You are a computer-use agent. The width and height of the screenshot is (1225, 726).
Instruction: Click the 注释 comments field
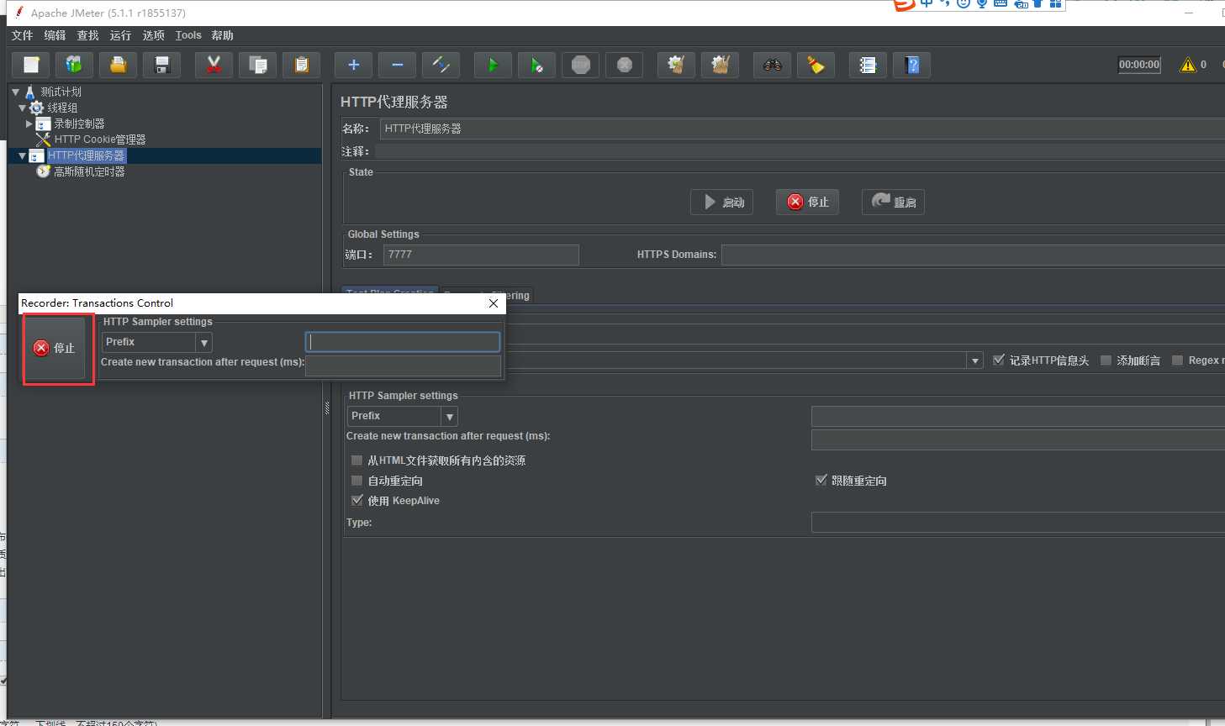click(x=800, y=151)
